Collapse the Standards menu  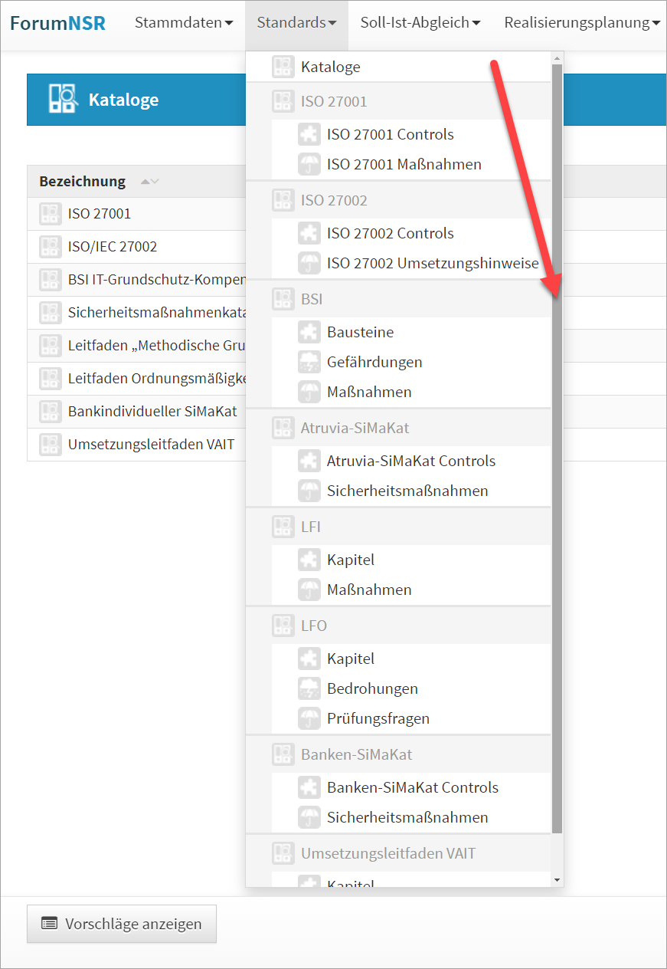(x=296, y=23)
